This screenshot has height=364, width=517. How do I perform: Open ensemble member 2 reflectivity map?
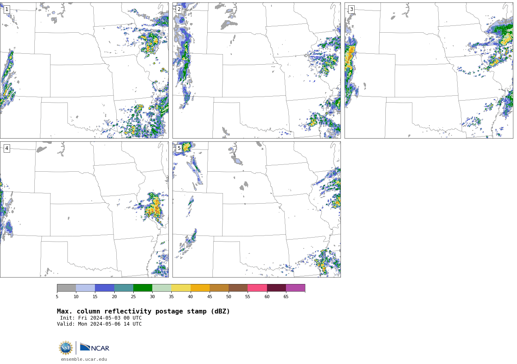[256, 71]
